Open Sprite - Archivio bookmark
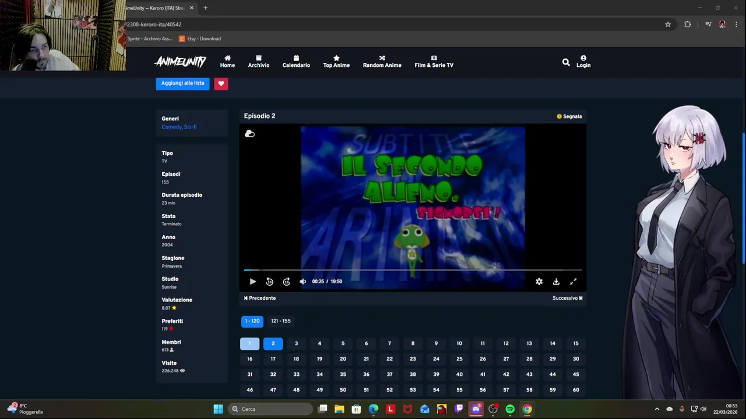The width and height of the screenshot is (746, 419). pos(149,39)
